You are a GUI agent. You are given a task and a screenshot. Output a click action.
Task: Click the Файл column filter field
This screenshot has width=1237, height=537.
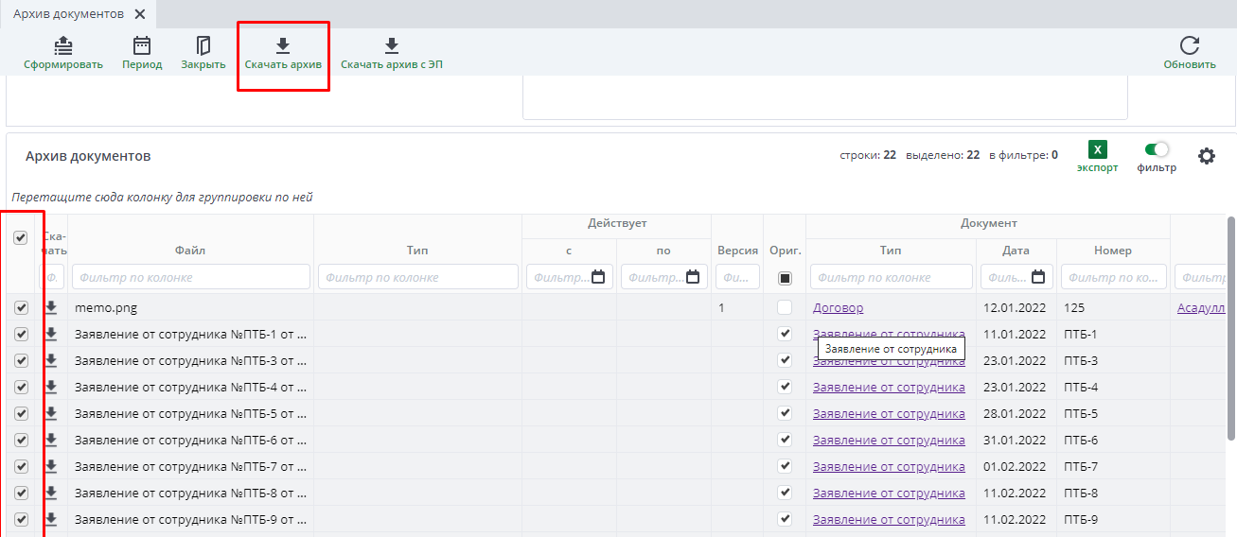(x=190, y=277)
